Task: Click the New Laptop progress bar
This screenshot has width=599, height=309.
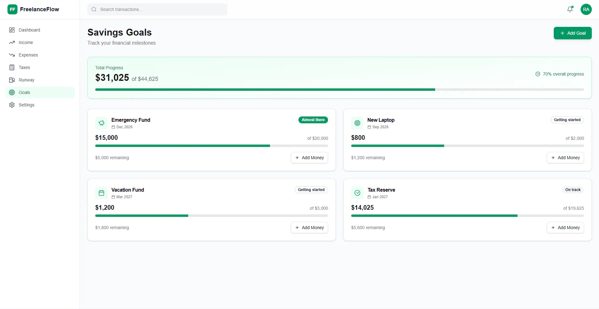Action: point(468,146)
